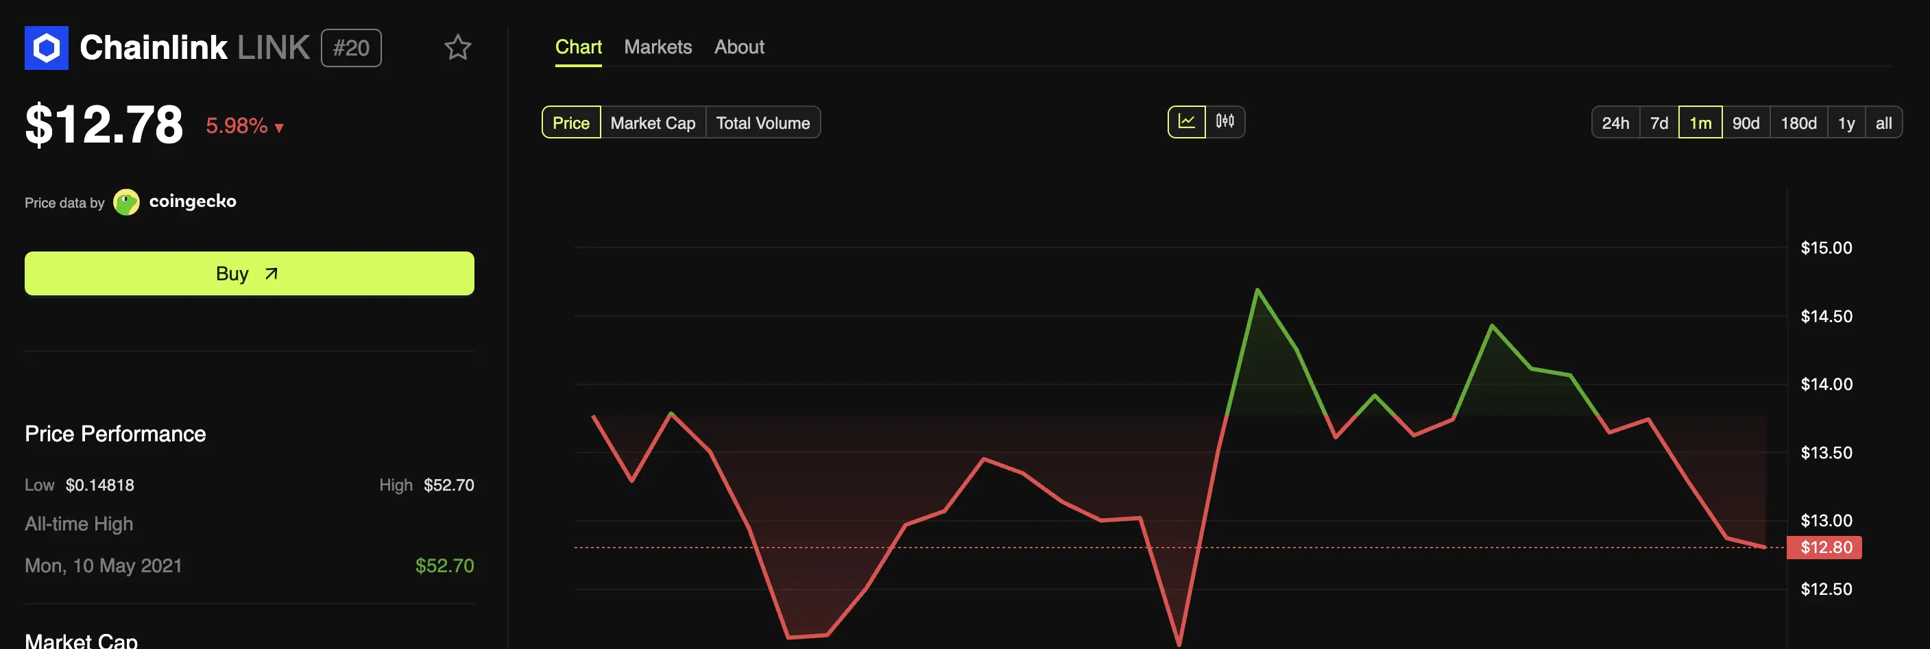Image resolution: width=1930 pixels, height=649 pixels.
Task: Click the red downward triangle beside 5.98%
Action: (280, 128)
